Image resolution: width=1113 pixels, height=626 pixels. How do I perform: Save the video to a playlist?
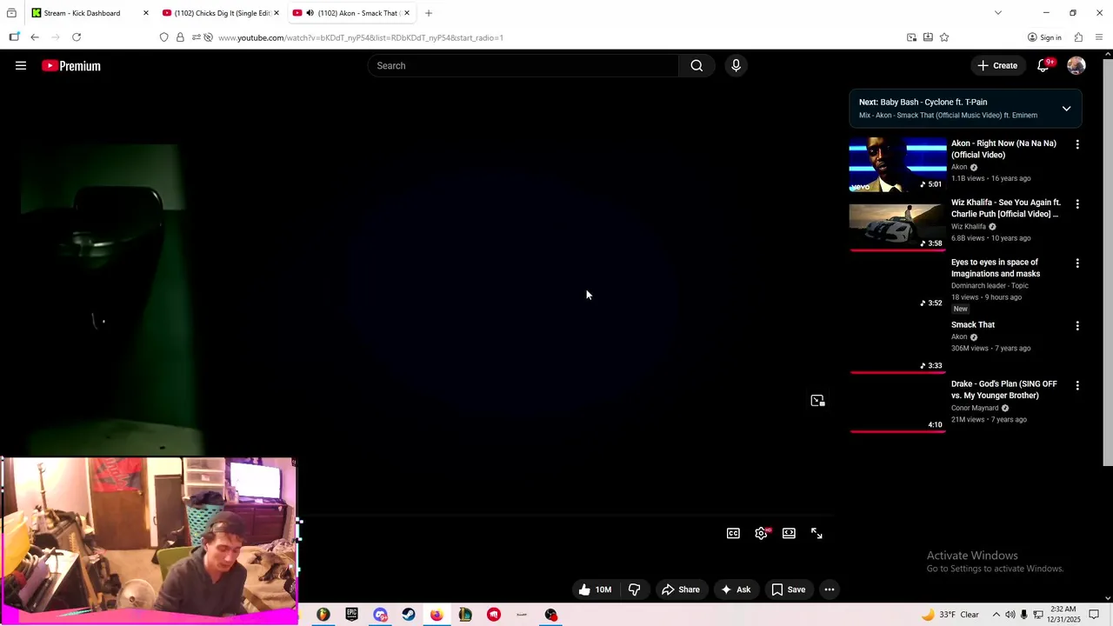coord(788,589)
